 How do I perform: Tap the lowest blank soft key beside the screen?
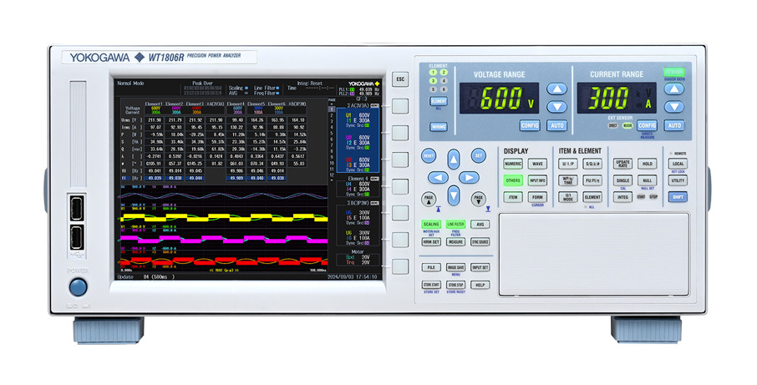[x=400, y=266]
